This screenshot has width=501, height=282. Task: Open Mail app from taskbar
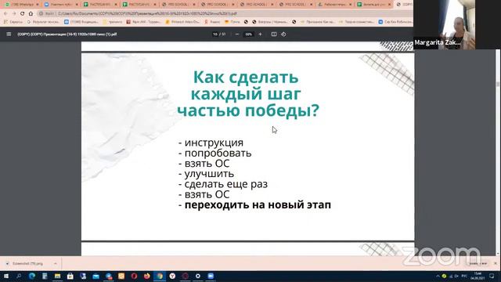coord(96,276)
